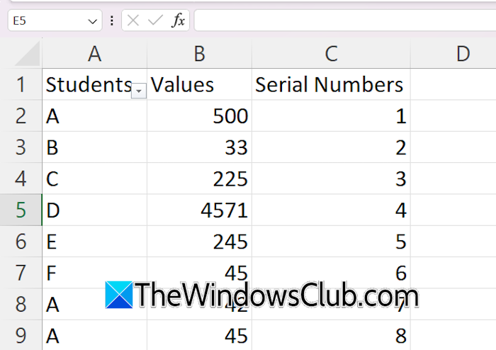Click cell containing value 225

[199, 179]
